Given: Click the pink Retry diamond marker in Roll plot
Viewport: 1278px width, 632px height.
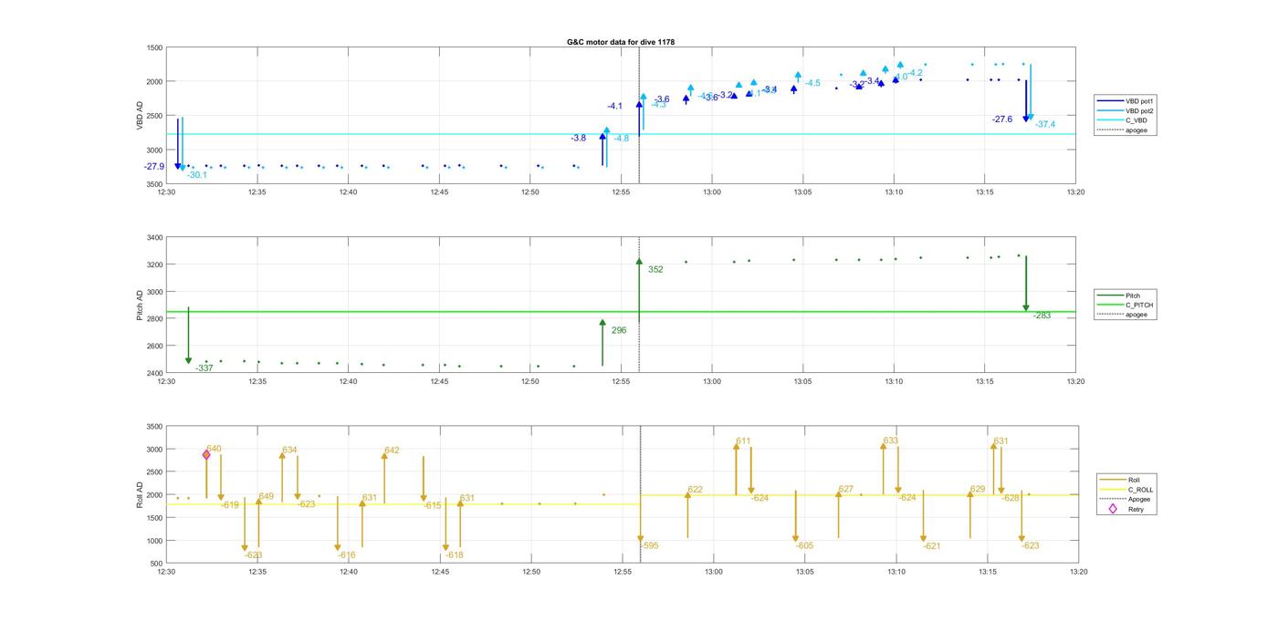Looking at the screenshot, I should point(206,454).
